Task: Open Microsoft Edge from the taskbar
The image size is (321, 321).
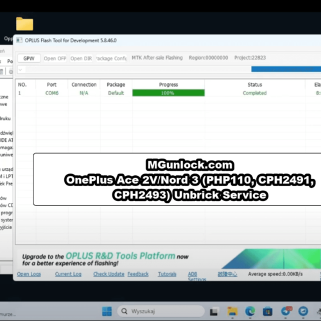Action: [x=250, y=311]
